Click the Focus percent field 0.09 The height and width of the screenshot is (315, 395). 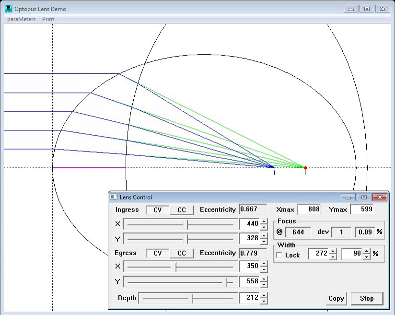coord(365,232)
